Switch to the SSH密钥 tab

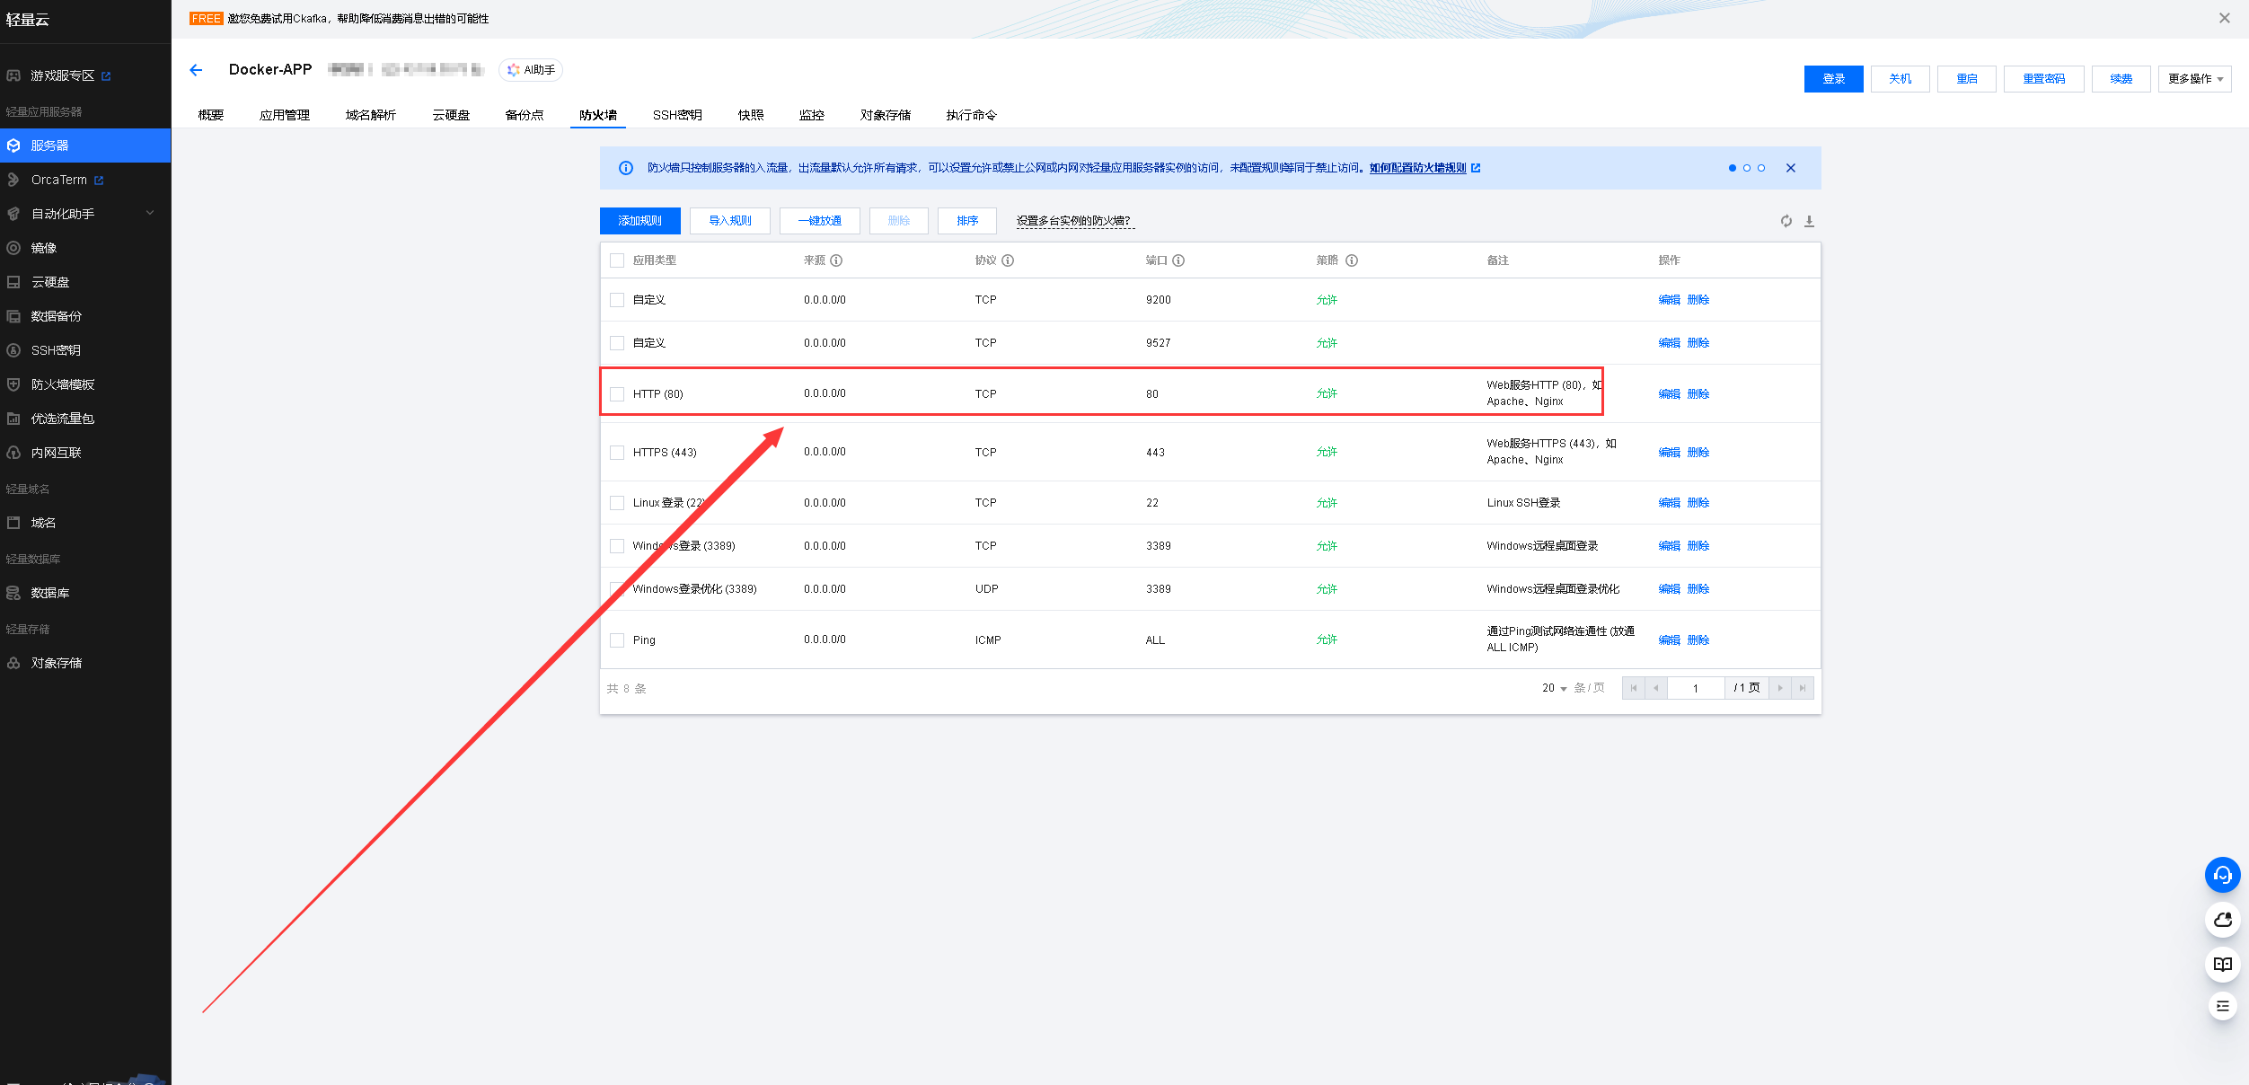point(677,115)
